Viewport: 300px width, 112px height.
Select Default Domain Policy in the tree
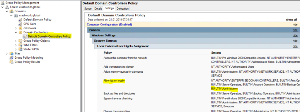[37, 20]
